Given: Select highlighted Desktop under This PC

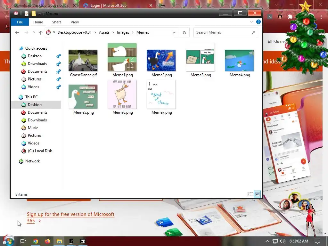Looking at the screenshot, I should point(36,105).
